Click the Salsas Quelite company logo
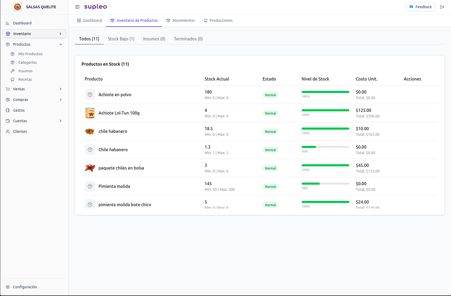Image resolution: width=451 pixels, height=296 pixels. pyautogui.click(x=18, y=7)
